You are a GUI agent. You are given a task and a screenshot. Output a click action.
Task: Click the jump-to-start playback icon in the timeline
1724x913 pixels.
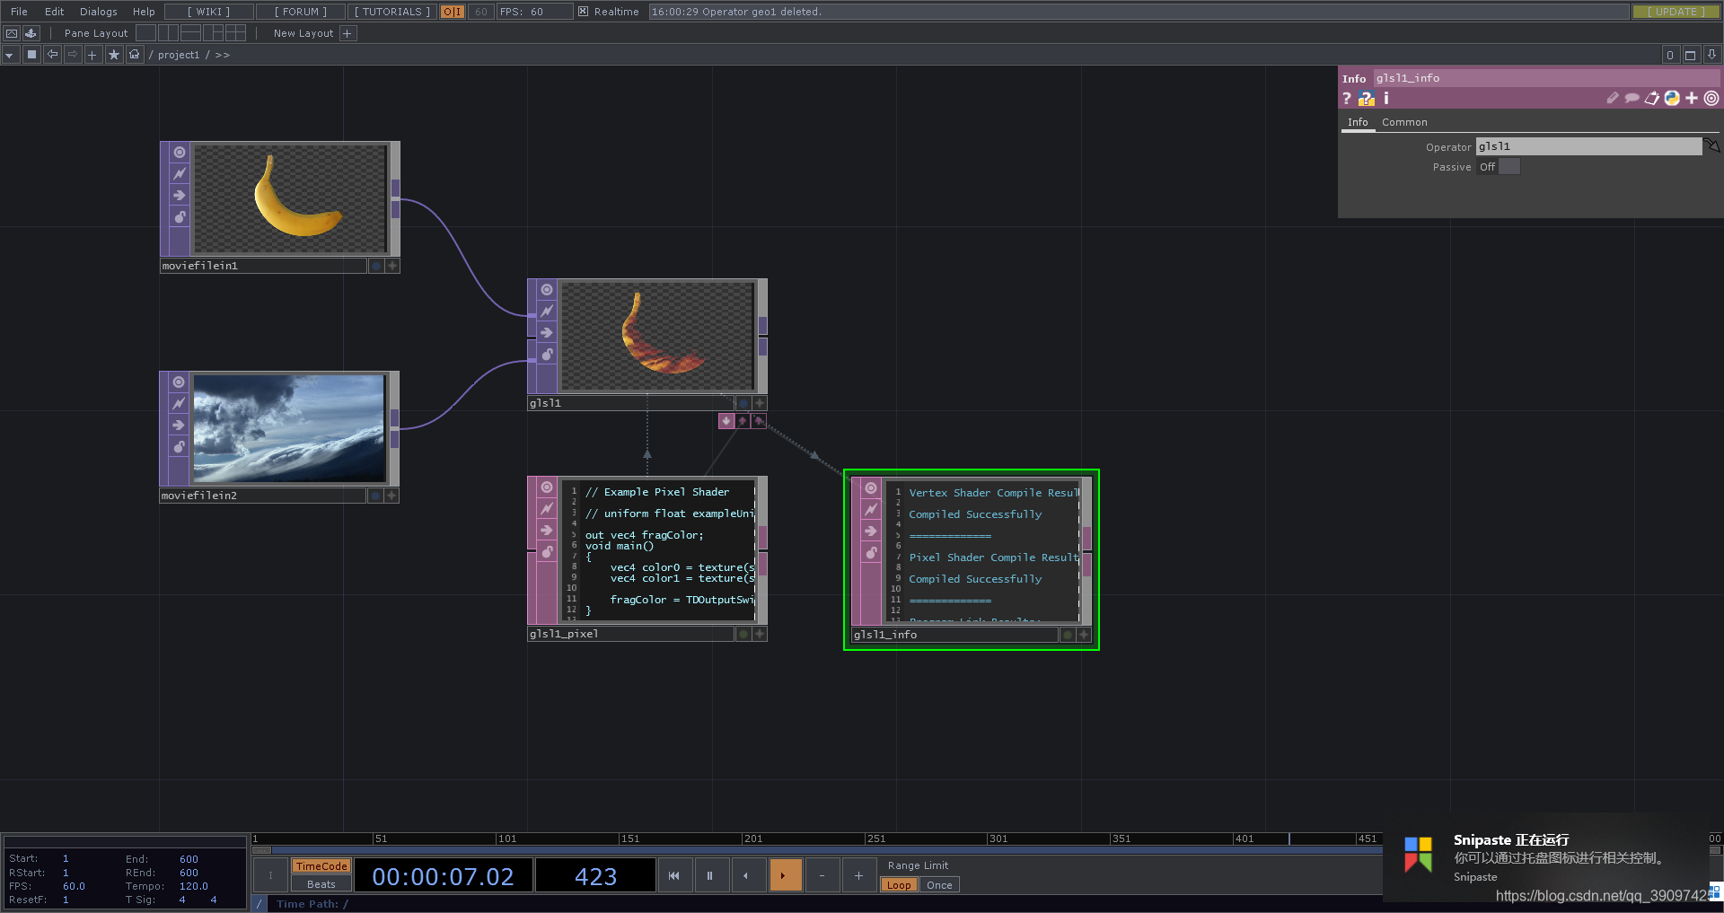(x=674, y=875)
